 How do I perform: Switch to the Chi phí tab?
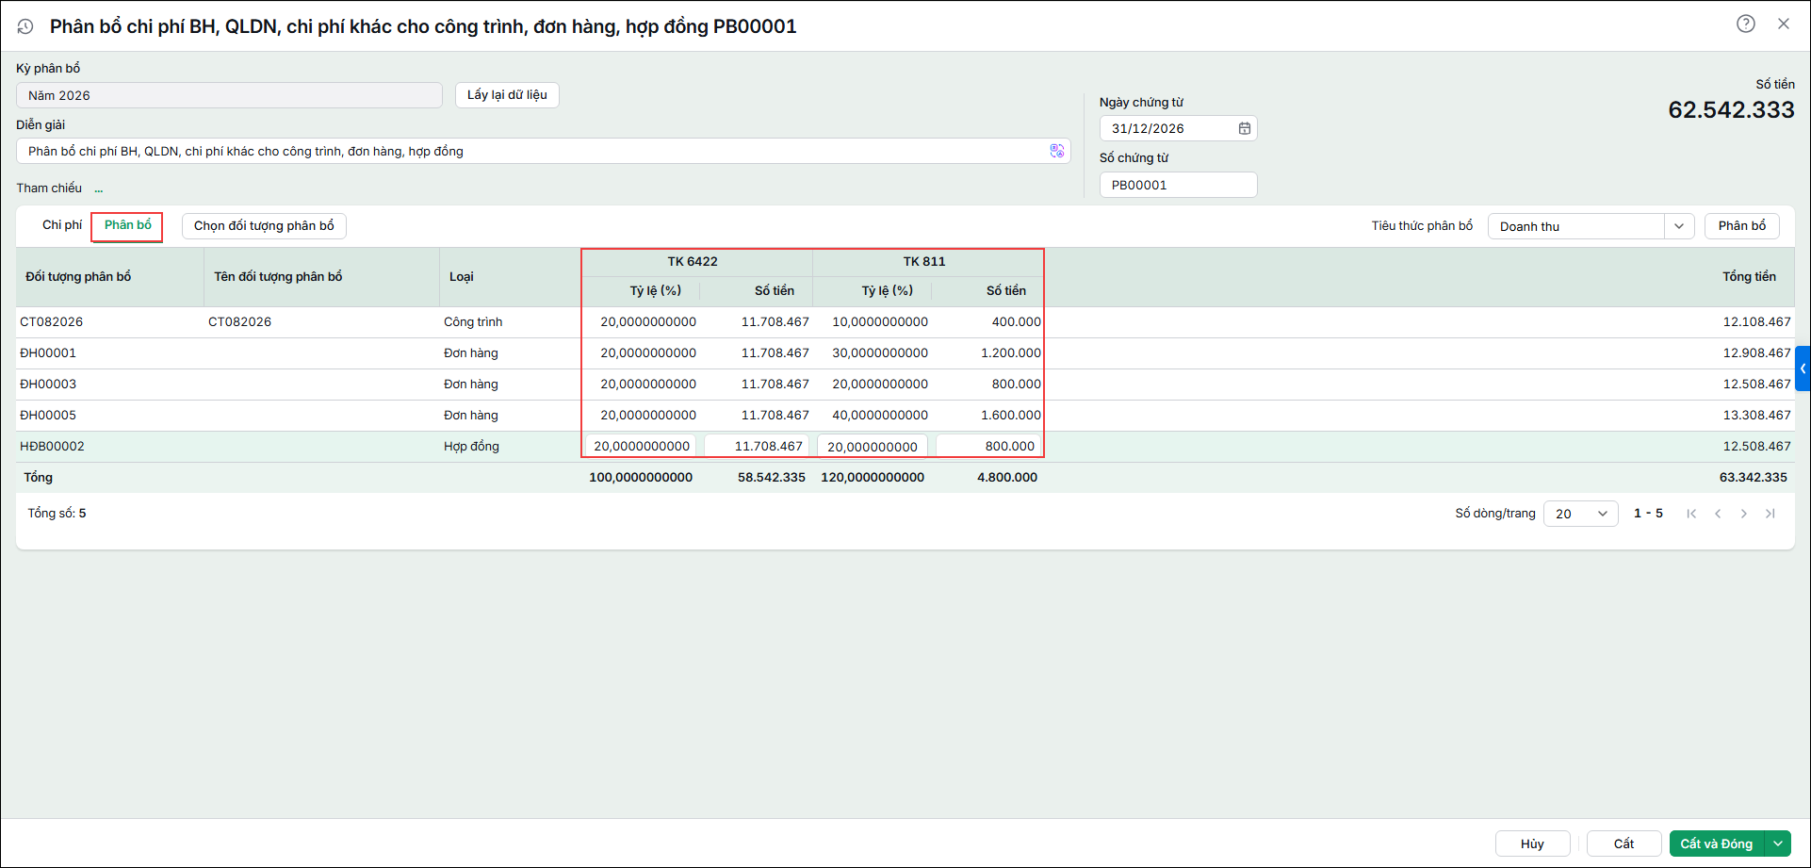click(62, 225)
